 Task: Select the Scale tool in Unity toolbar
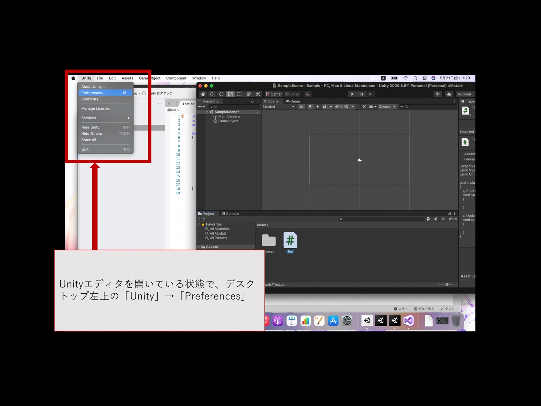[x=230, y=94]
